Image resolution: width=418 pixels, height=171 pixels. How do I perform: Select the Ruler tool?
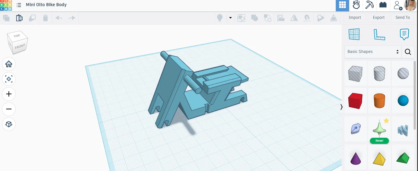[379, 34]
